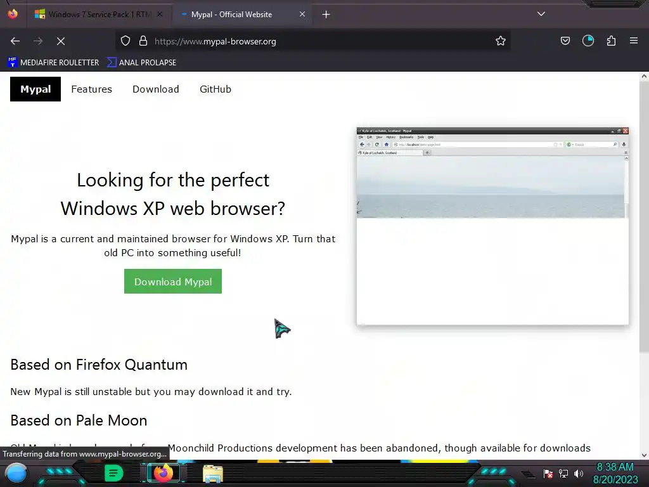This screenshot has width=649, height=487.
Task: Click the Based on Pale Moon heading
Action: (79, 421)
